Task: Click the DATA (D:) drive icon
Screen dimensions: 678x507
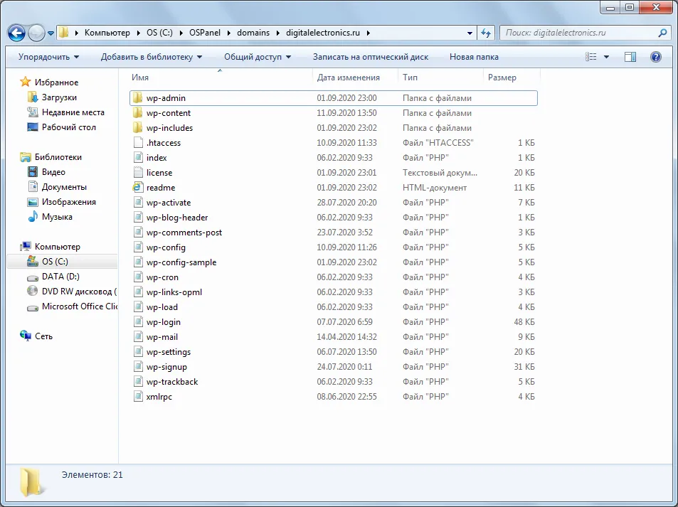Action: [x=33, y=277]
